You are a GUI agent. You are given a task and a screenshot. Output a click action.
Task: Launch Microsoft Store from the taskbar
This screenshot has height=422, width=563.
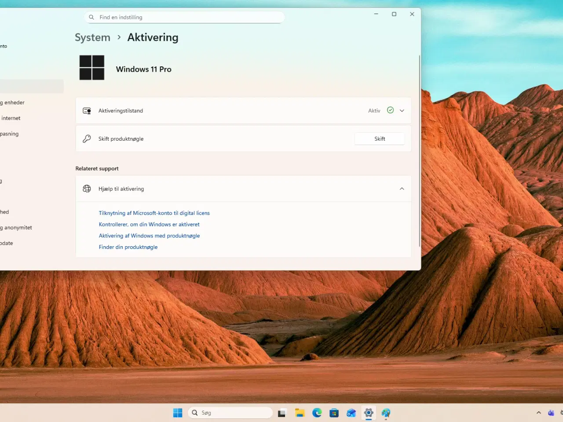click(334, 413)
